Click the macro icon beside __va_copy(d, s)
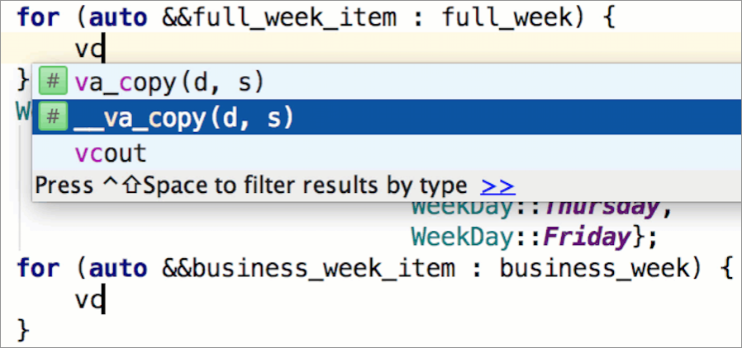 [53, 117]
